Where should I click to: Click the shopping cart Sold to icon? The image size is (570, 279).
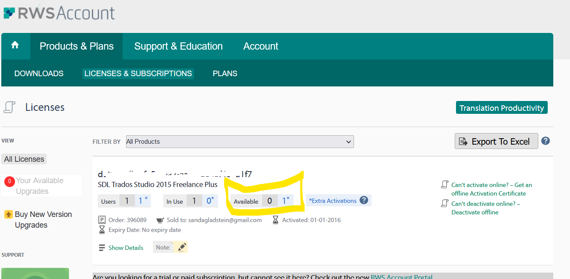[x=160, y=220]
